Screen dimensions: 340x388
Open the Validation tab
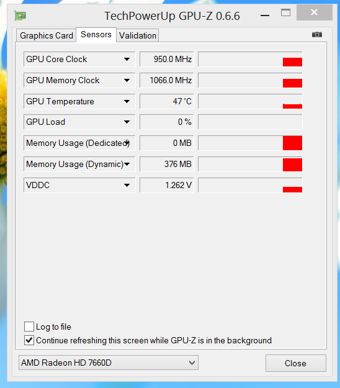138,35
